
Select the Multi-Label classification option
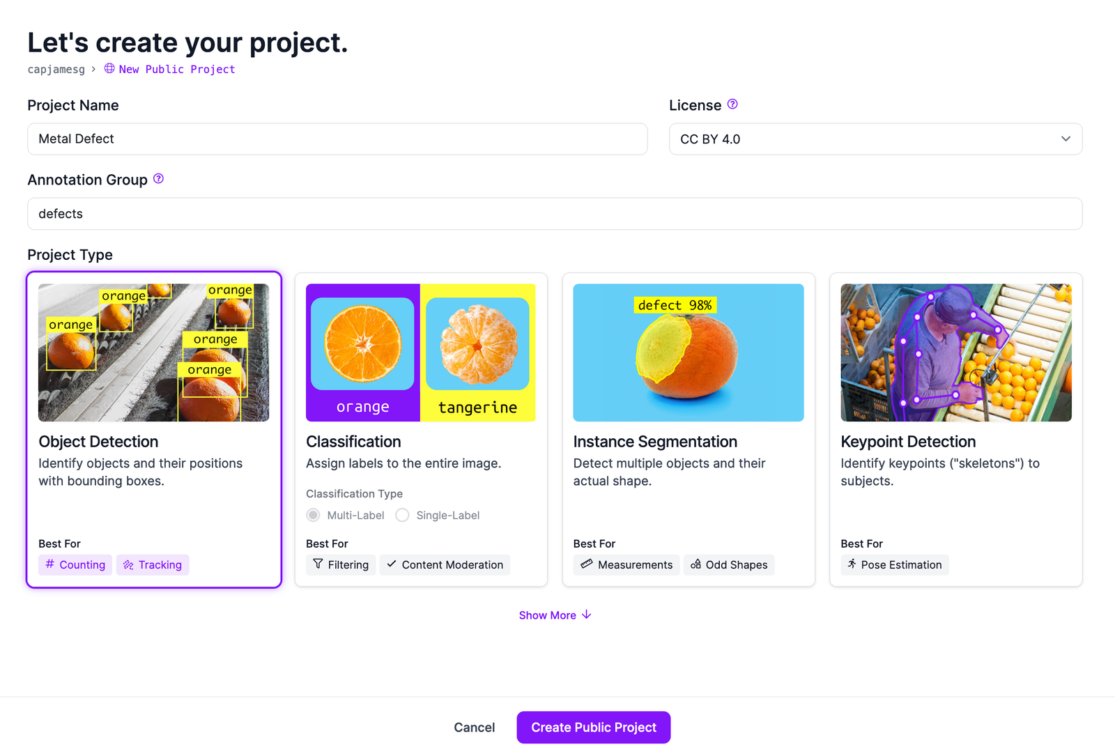[313, 515]
